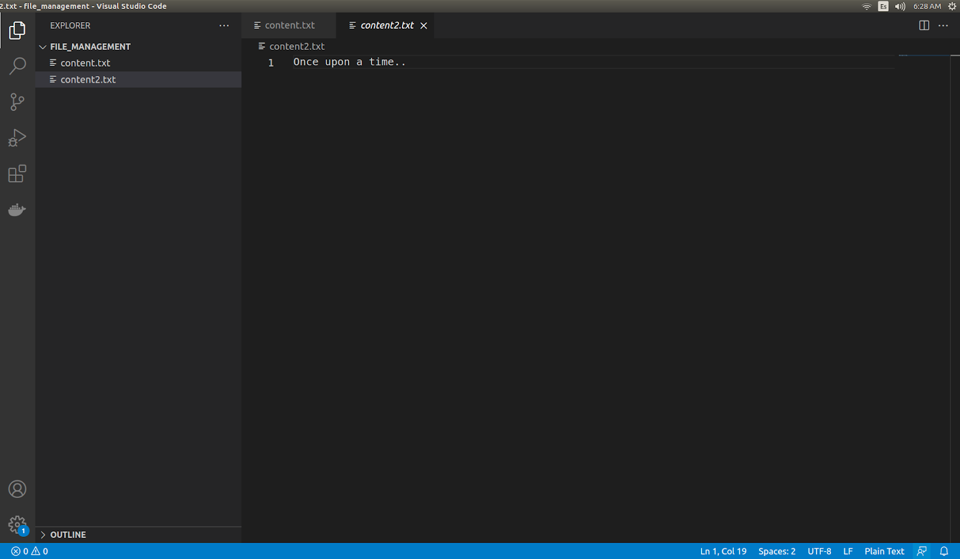This screenshot has width=960, height=559.
Task: Open the Search view in activity bar
Action: (17, 66)
